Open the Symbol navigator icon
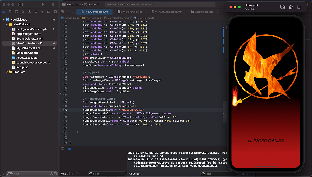 point(16,12)
